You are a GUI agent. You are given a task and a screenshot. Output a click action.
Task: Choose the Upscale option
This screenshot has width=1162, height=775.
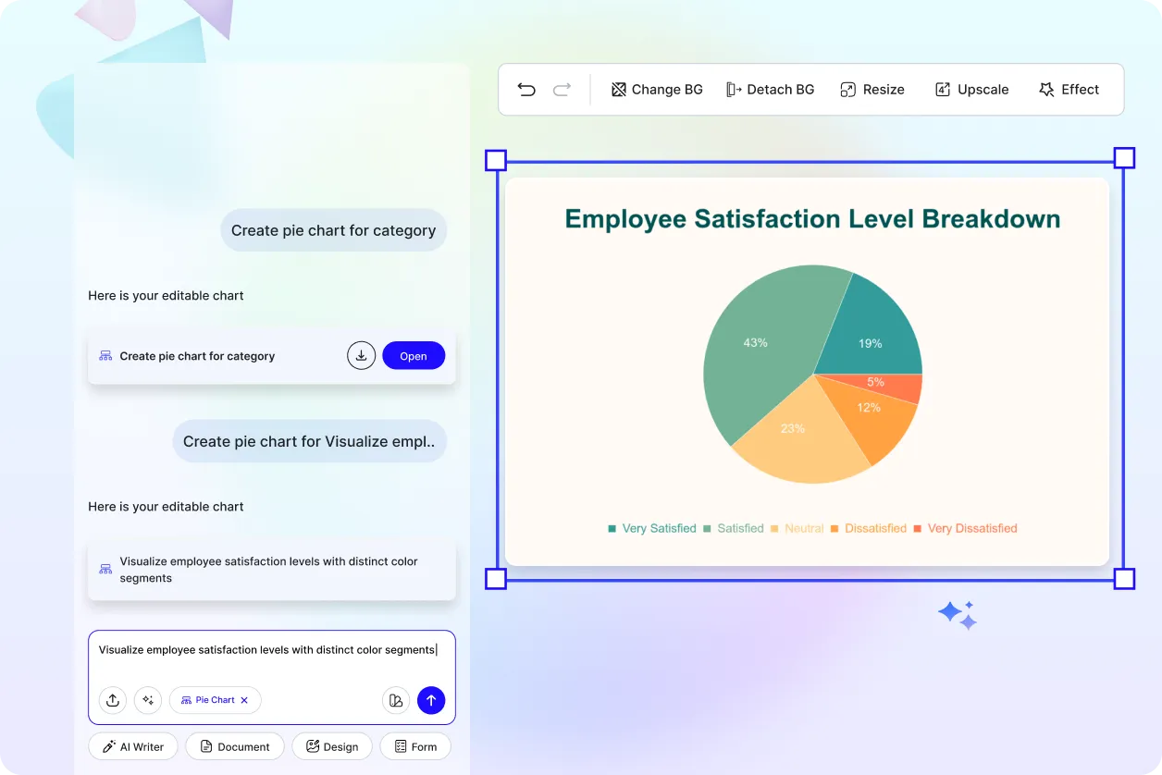coord(971,90)
